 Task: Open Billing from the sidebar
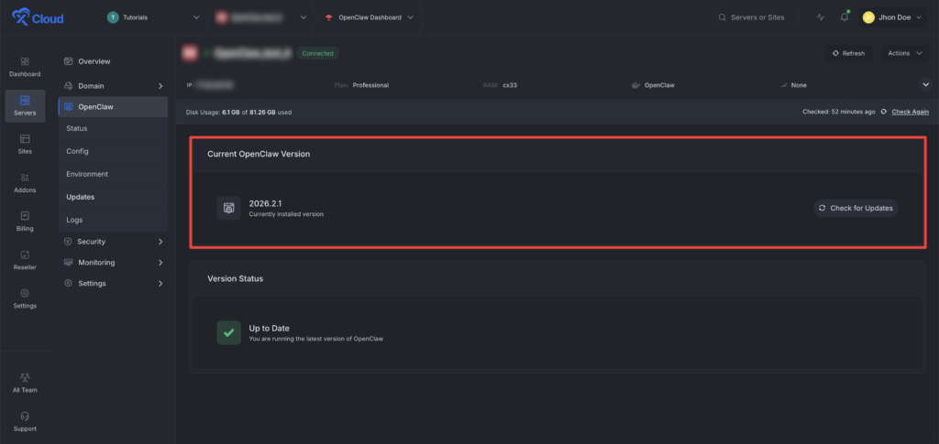25,221
